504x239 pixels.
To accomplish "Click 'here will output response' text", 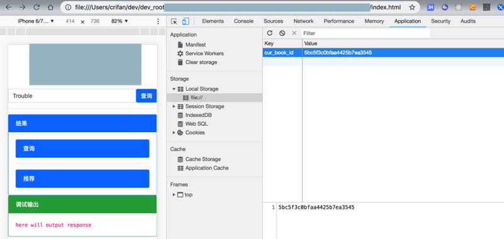I will [x=54, y=225].
